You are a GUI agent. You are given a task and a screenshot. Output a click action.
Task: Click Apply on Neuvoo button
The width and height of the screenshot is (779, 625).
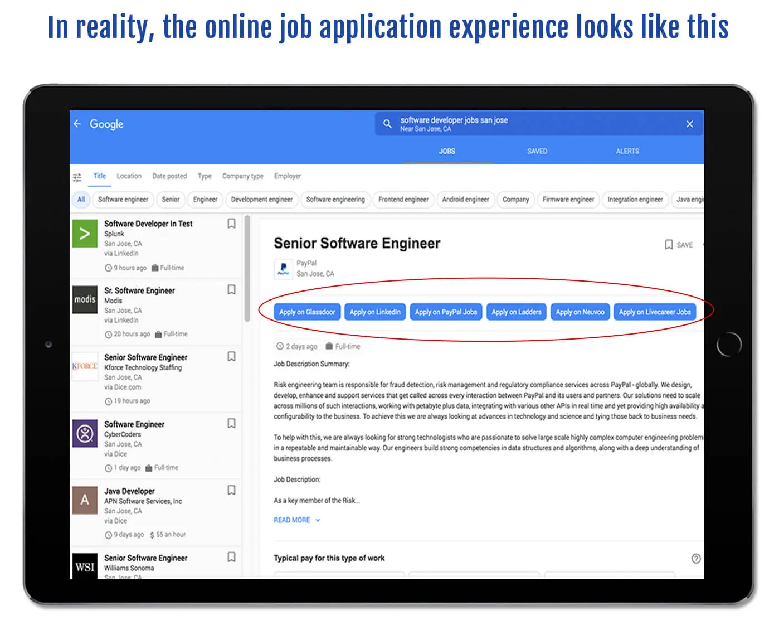coord(580,312)
